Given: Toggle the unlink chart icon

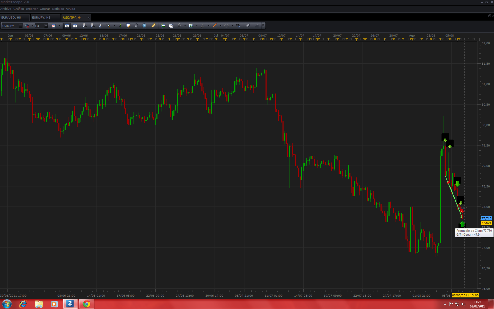Looking at the screenshot, I should (x=27, y=26).
